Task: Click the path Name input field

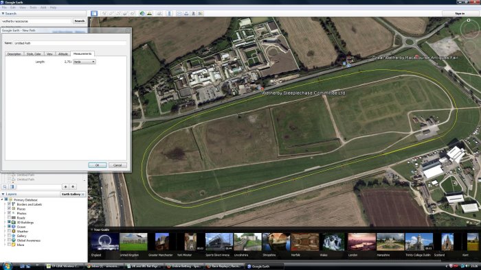Action: coord(70,43)
